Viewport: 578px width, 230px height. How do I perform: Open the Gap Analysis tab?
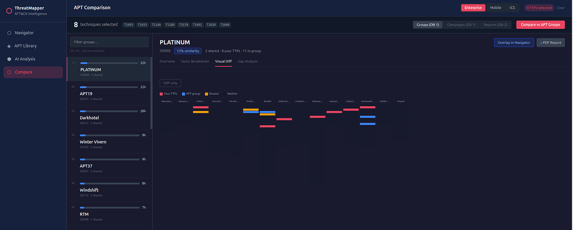248,61
